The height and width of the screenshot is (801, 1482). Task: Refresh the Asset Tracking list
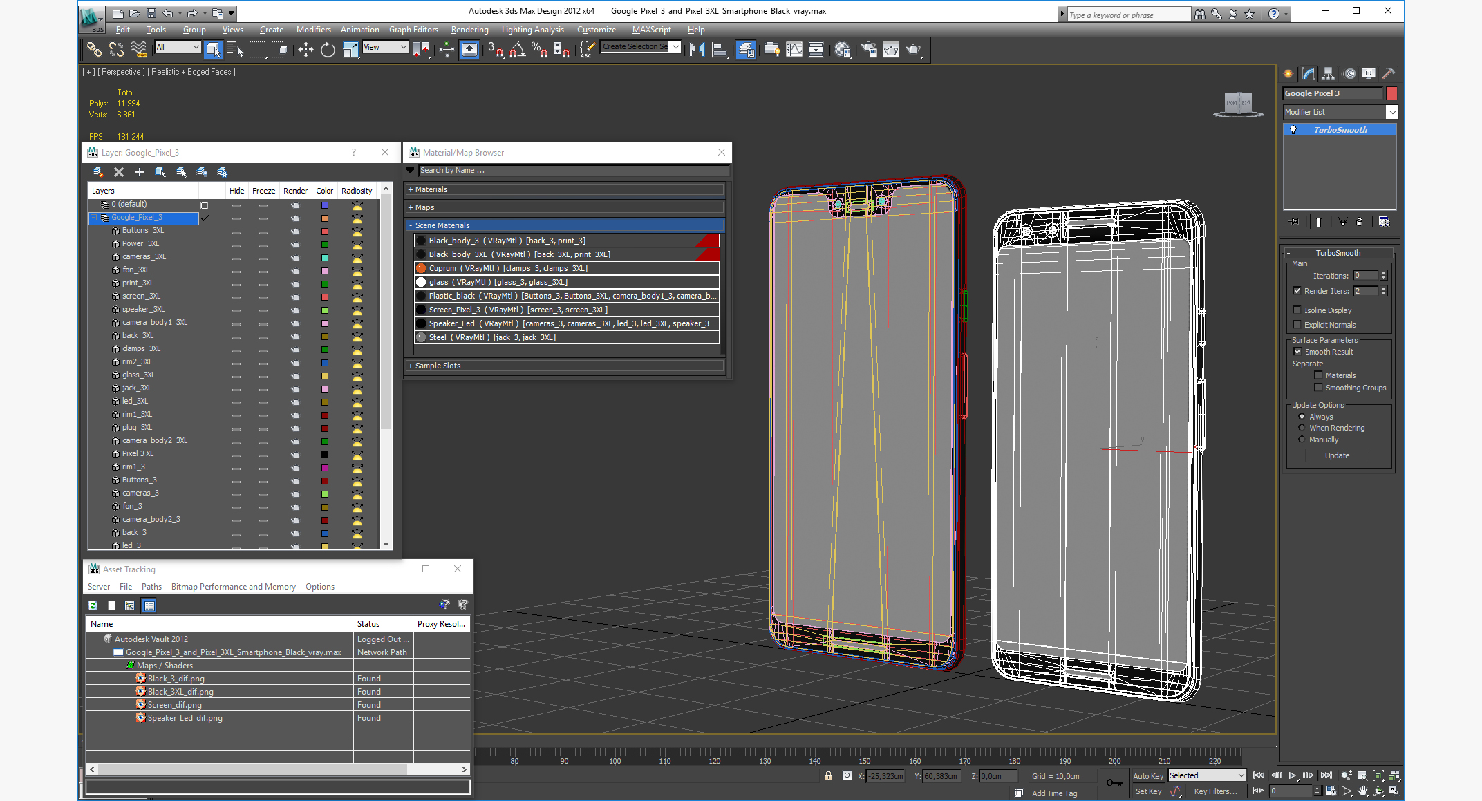click(x=93, y=605)
